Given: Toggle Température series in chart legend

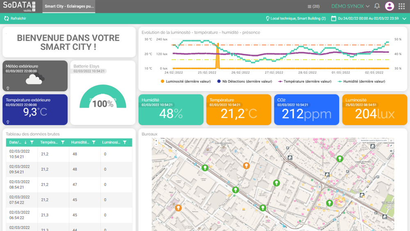Looking at the screenshot, I should (x=305, y=81).
